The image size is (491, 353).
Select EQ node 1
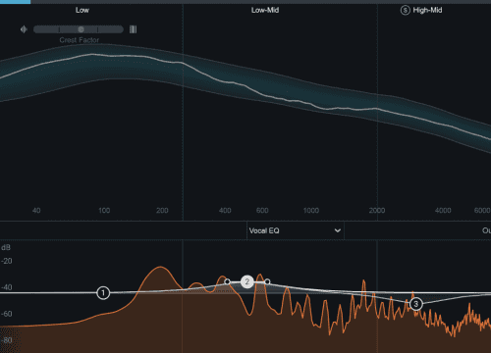point(103,293)
